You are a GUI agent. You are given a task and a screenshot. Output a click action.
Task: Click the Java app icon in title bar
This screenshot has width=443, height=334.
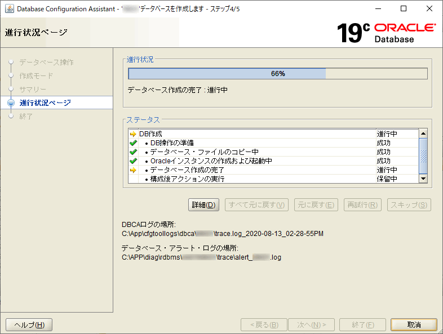tap(10, 9)
